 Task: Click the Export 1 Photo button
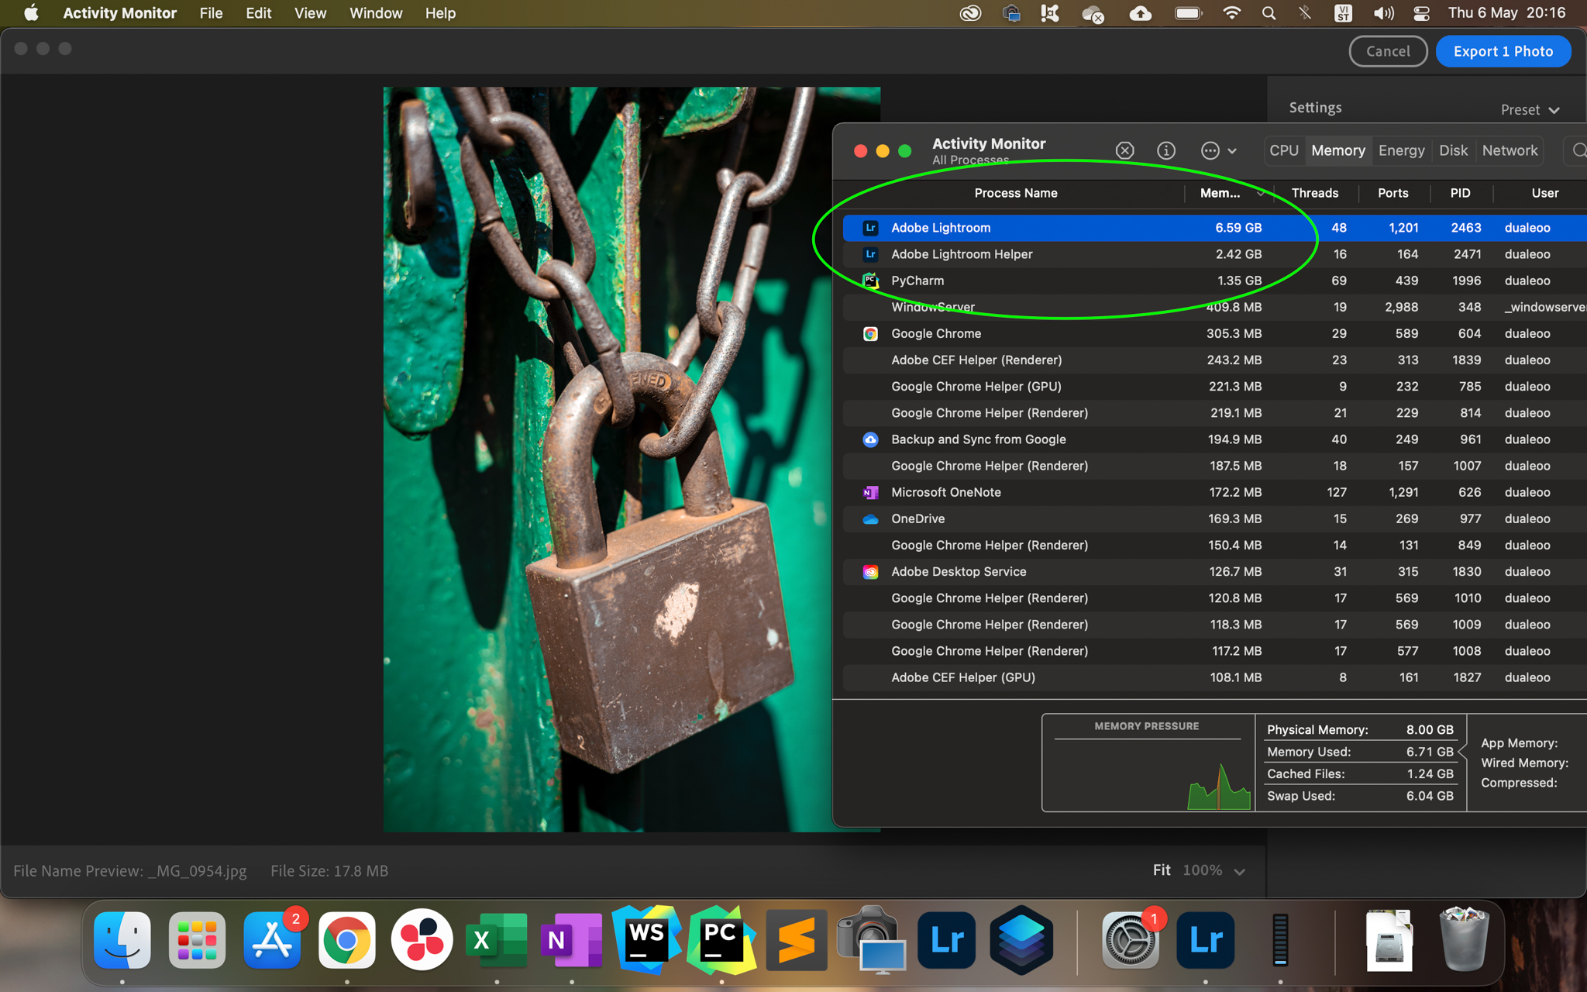pyautogui.click(x=1502, y=50)
